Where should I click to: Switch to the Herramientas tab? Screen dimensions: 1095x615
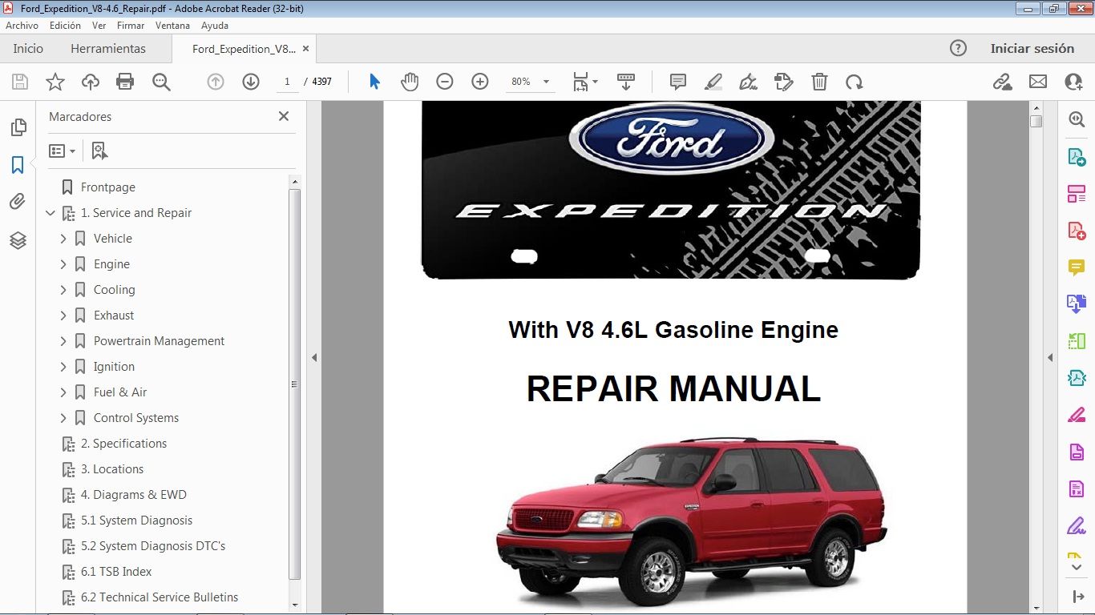tap(108, 48)
